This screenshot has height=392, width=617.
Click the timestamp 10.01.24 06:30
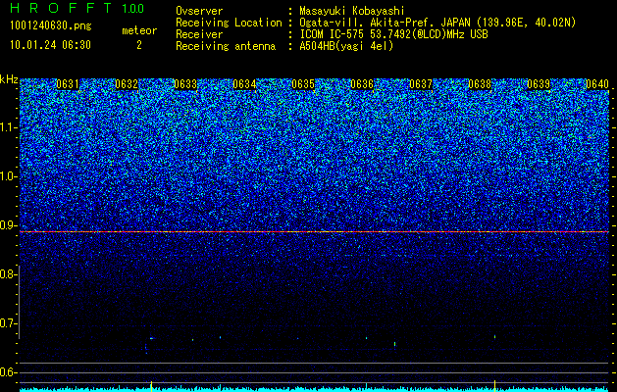50,45
